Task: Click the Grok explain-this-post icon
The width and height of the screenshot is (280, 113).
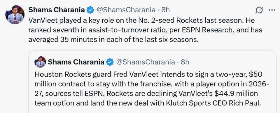Action: coord(259,10)
